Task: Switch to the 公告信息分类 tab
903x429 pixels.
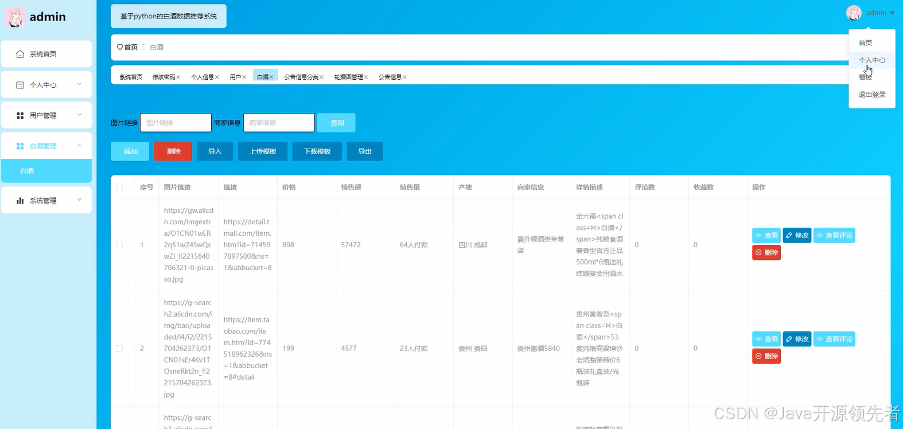Action: pyautogui.click(x=301, y=77)
